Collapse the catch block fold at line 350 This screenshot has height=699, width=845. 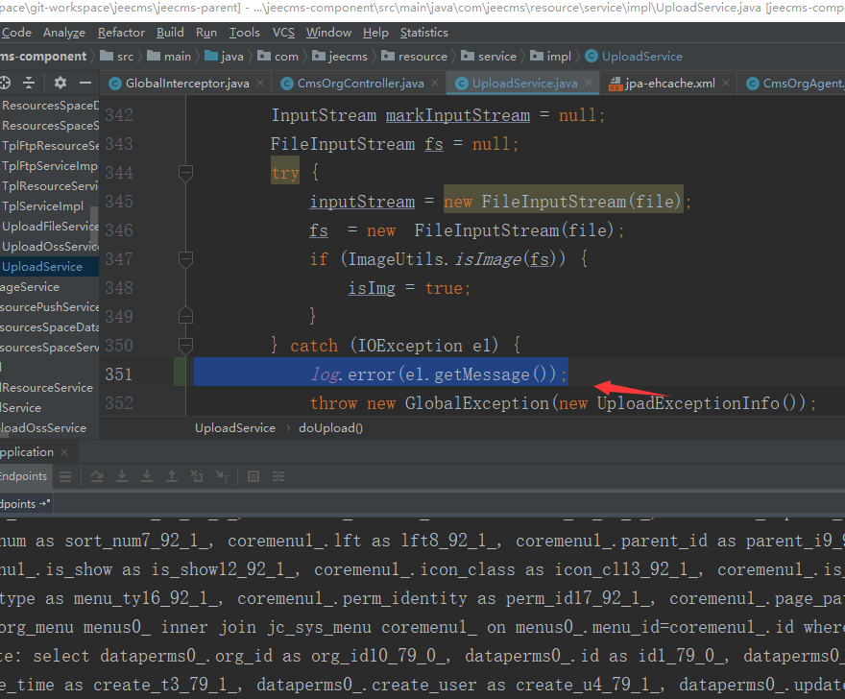pyautogui.click(x=186, y=345)
